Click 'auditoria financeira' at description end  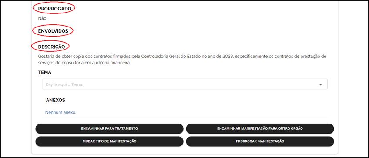(x=111, y=63)
